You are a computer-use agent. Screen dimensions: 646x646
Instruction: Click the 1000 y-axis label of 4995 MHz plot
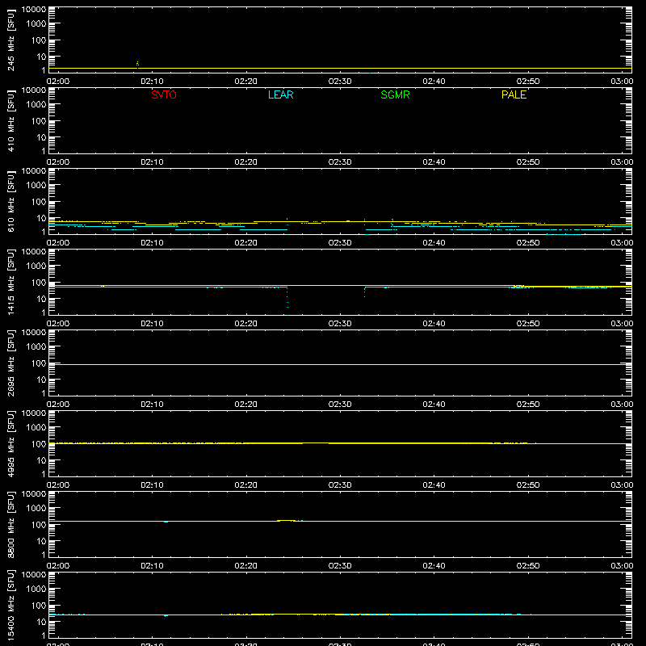[x=36, y=427]
